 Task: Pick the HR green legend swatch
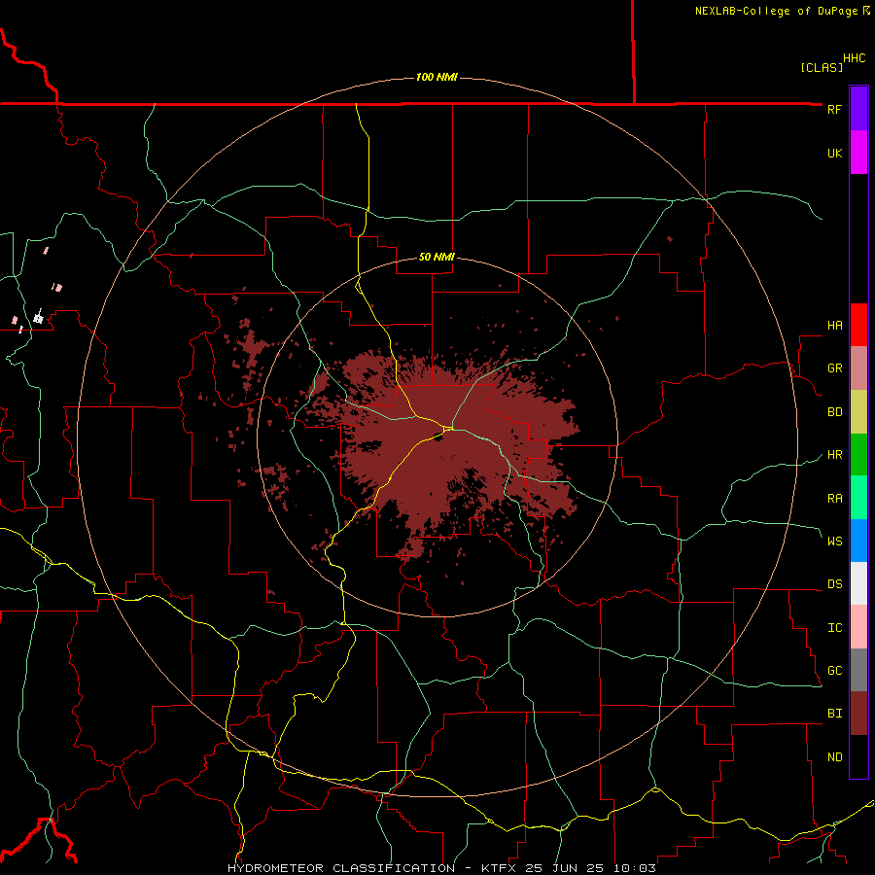(858, 455)
